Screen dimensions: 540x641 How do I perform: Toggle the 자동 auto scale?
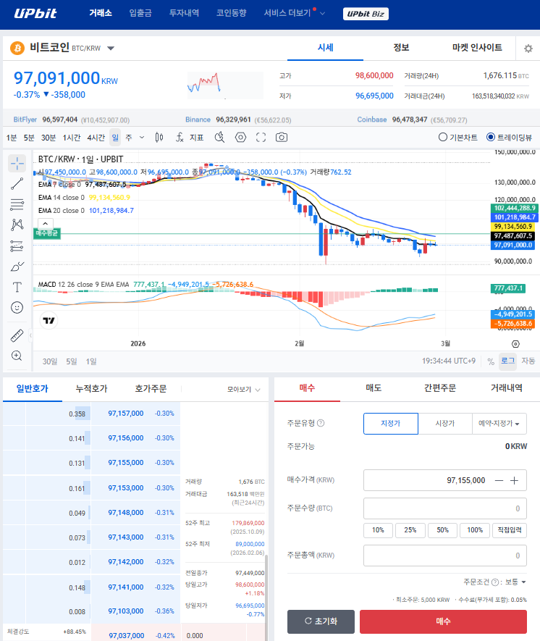tap(528, 361)
